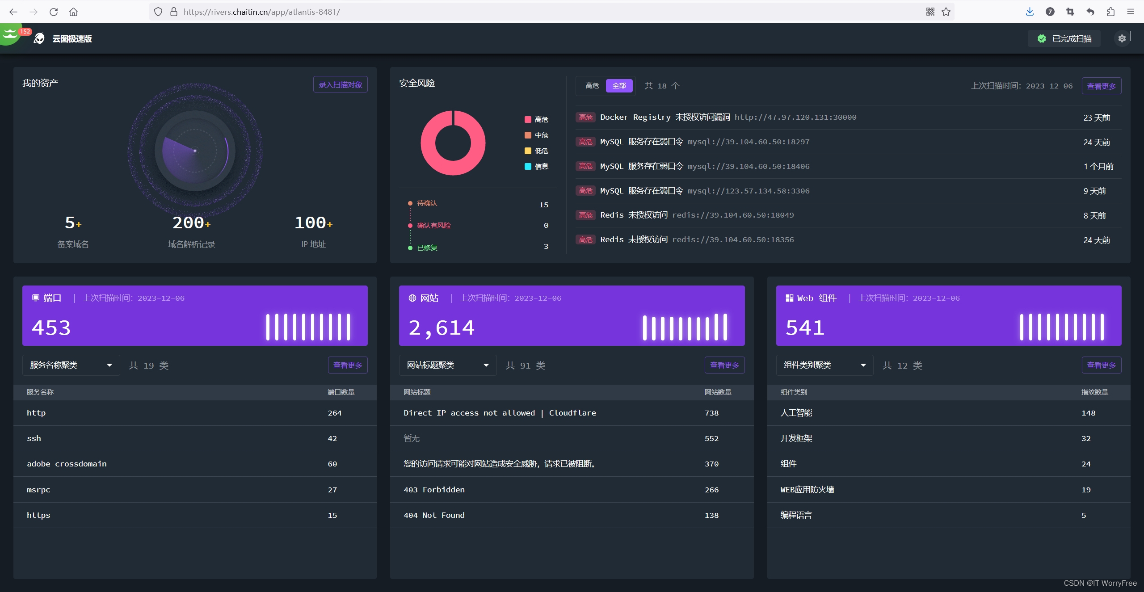Click the green check scan status icon
This screenshot has height=592, width=1144.
tap(1042, 39)
